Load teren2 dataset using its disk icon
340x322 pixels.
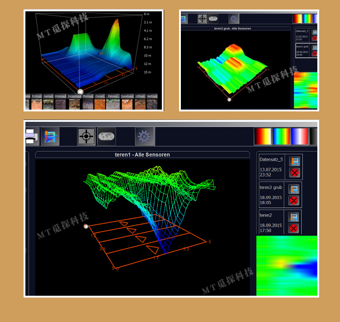pyautogui.click(x=295, y=217)
